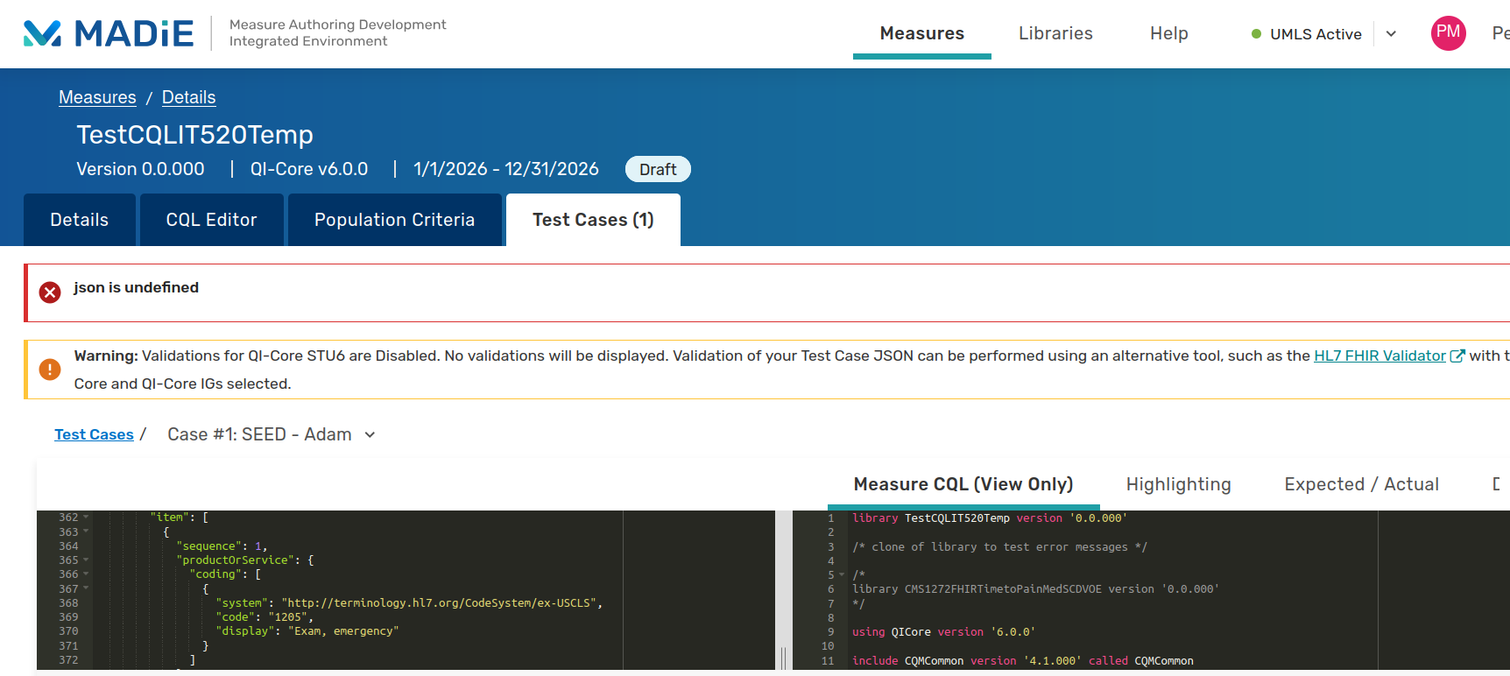
Task: Open the Libraries navigation item
Action: 1055,33
